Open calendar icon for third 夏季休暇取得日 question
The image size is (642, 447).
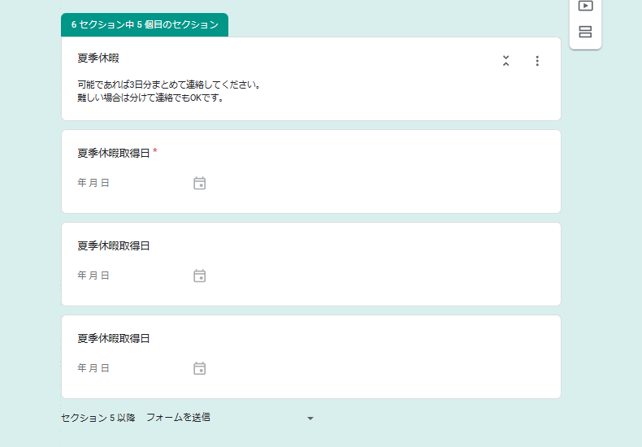click(x=199, y=368)
